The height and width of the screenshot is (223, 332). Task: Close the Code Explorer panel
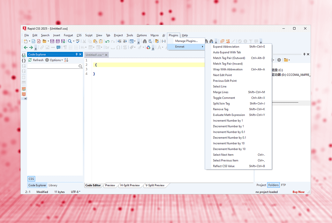coord(80,54)
